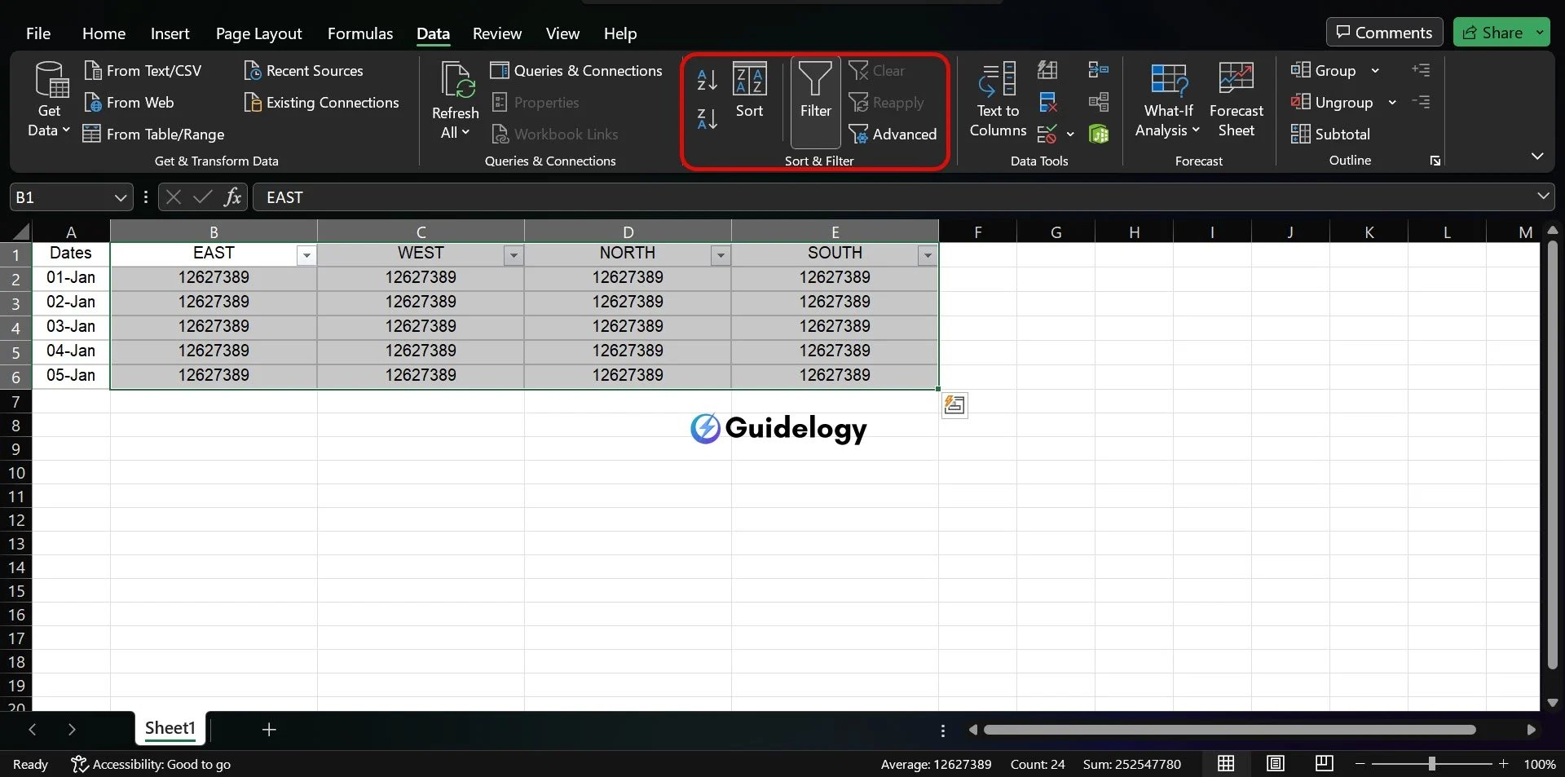1565x777 pixels.
Task: Open the Comments pane button
Action: point(1384,33)
